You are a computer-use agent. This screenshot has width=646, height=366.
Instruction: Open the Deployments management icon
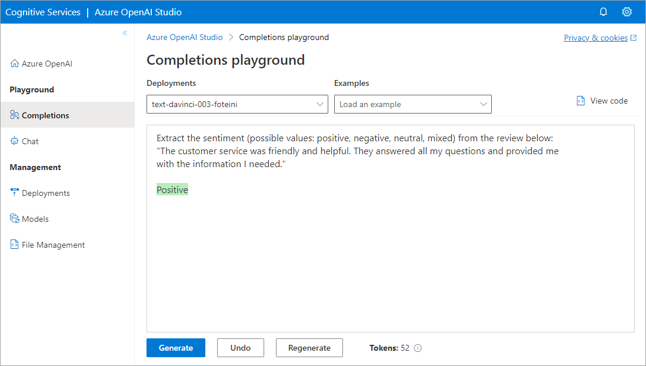[14, 192]
